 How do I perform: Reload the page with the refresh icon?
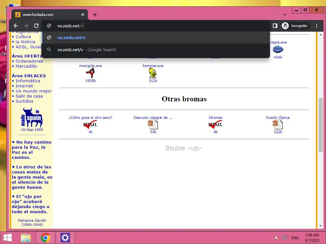pyautogui.click(x=36, y=26)
